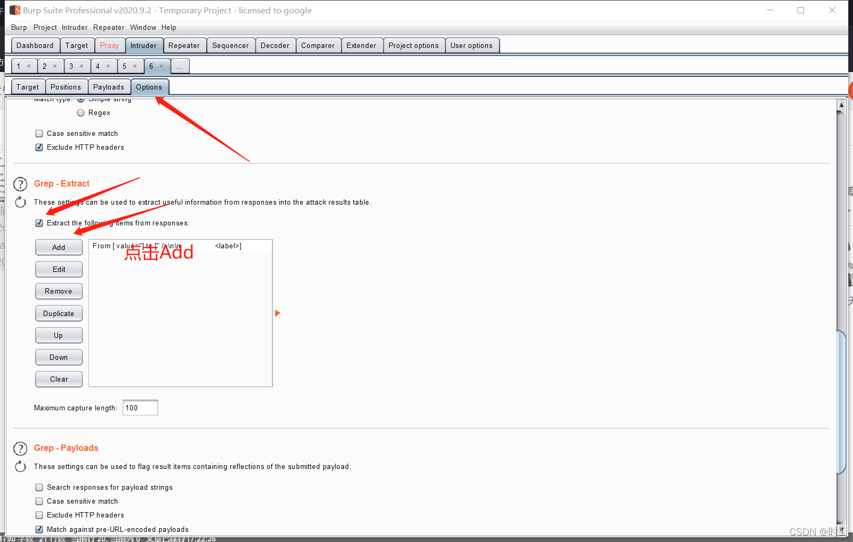This screenshot has width=853, height=542.
Task: Move extract item Down
Action: (59, 358)
